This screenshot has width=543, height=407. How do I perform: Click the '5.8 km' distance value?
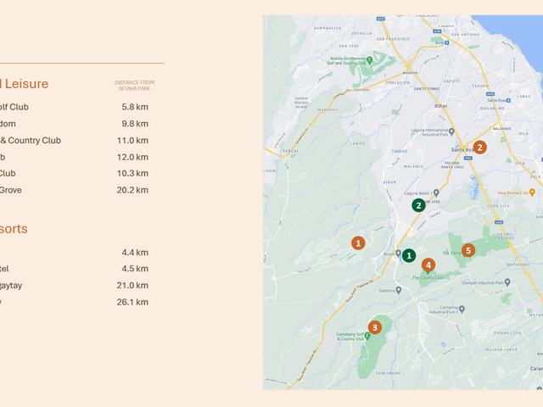[135, 107]
